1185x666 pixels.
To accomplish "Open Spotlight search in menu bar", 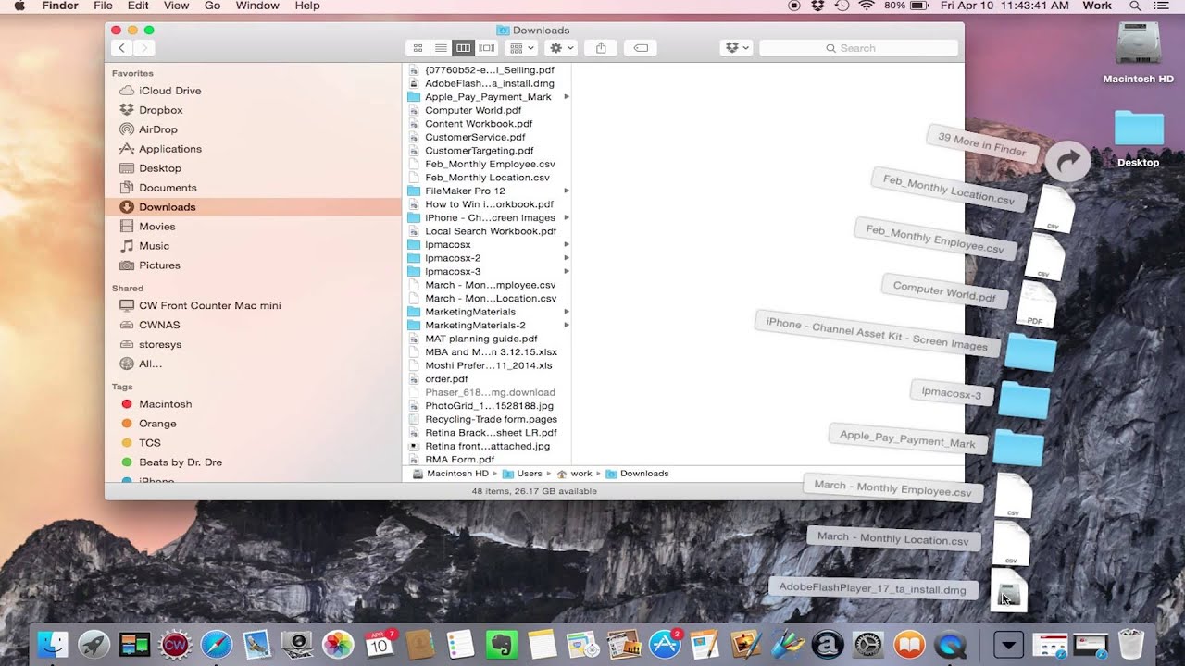I will [1135, 6].
